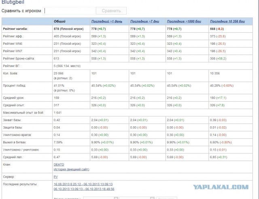This screenshot has height=199, width=259.
Task: Open the РУ server link
Action: pos(56,177)
